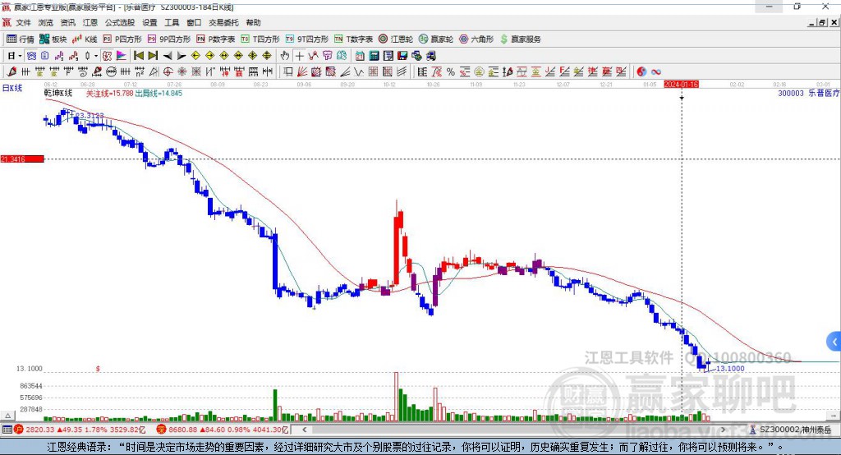
Task: Click the red fan lines icon
Action: point(302,71)
